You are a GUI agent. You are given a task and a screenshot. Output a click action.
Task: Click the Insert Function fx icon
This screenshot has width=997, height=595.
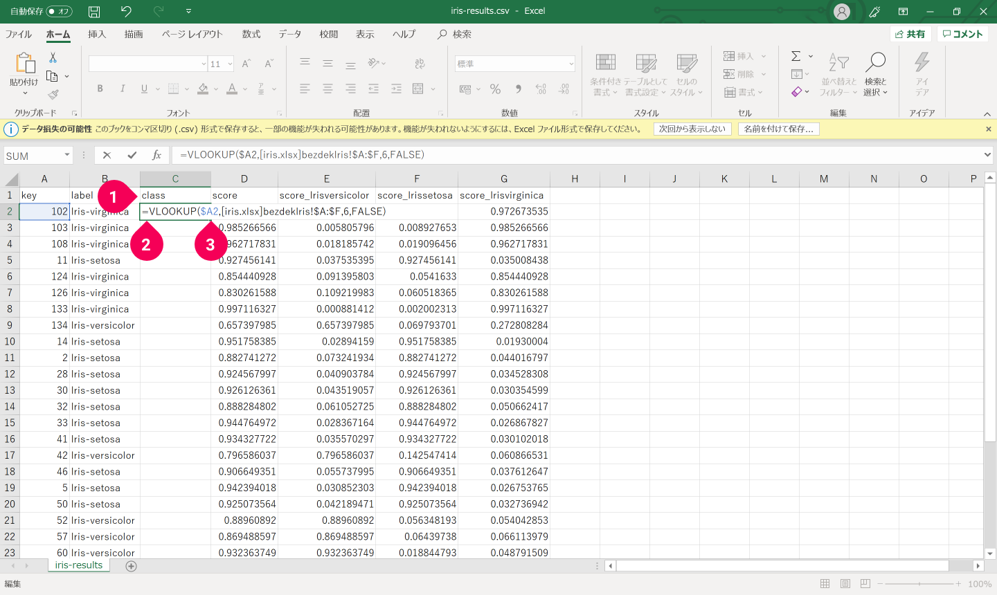[157, 155]
